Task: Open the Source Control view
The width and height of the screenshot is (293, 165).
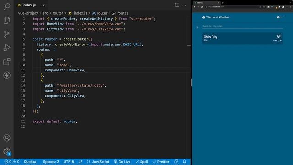Action: pos(7,34)
